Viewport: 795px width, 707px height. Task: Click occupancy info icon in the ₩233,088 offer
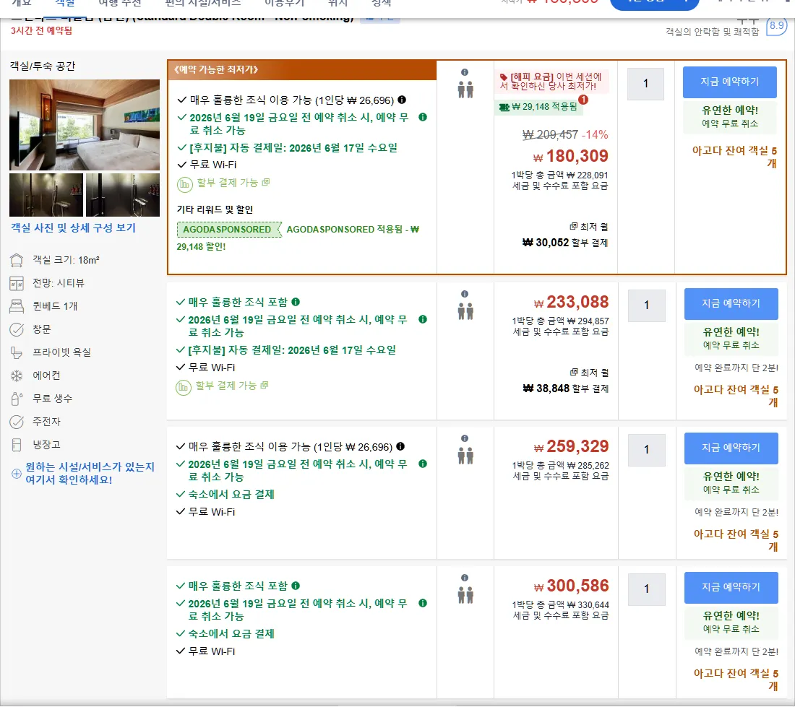(x=465, y=294)
